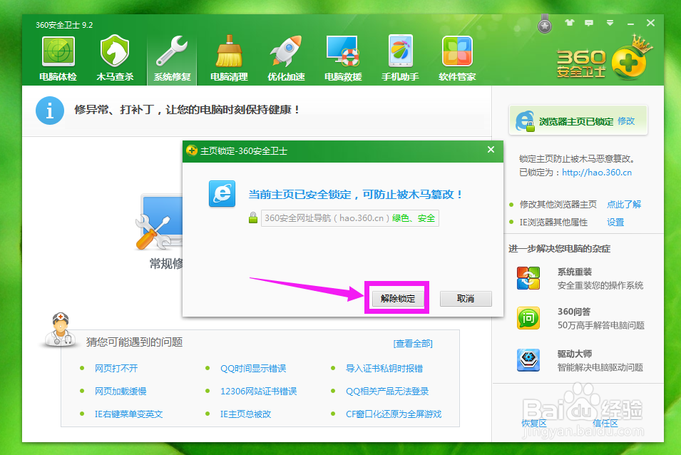The image size is (681, 455).
Task: Open 网页加载缓慢 problem link
Action: pyautogui.click(x=121, y=392)
